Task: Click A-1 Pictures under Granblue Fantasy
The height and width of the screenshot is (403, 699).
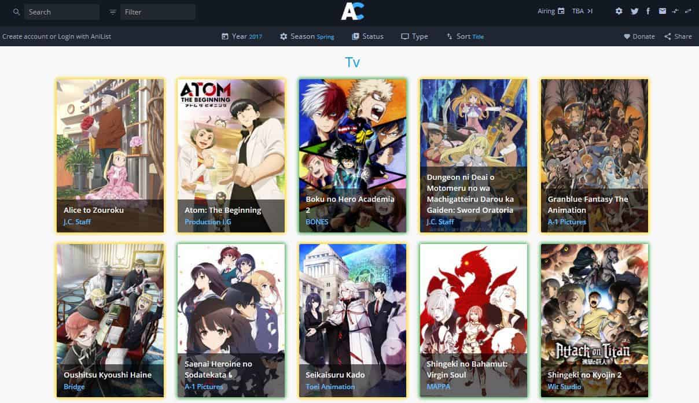Action: pos(567,222)
